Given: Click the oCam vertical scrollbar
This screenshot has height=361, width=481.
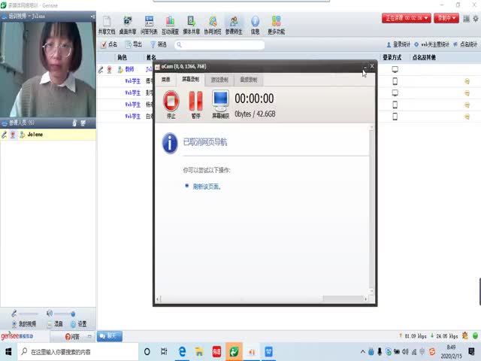Looking at the screenshot, I should tap(371, 209).
